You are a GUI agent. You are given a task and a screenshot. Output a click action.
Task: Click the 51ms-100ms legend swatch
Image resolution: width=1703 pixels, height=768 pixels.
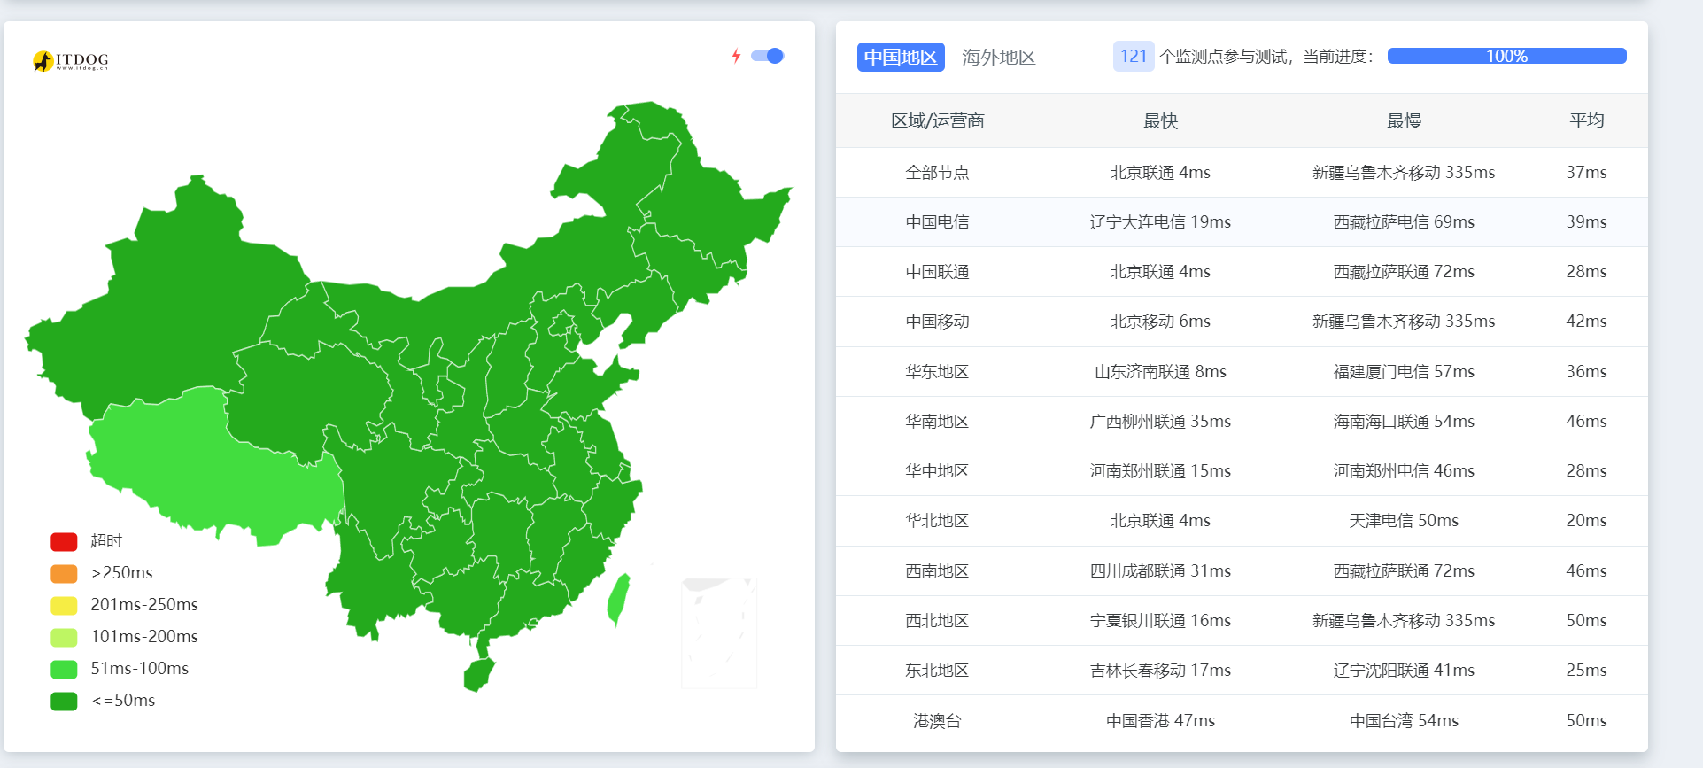(64, 669)
